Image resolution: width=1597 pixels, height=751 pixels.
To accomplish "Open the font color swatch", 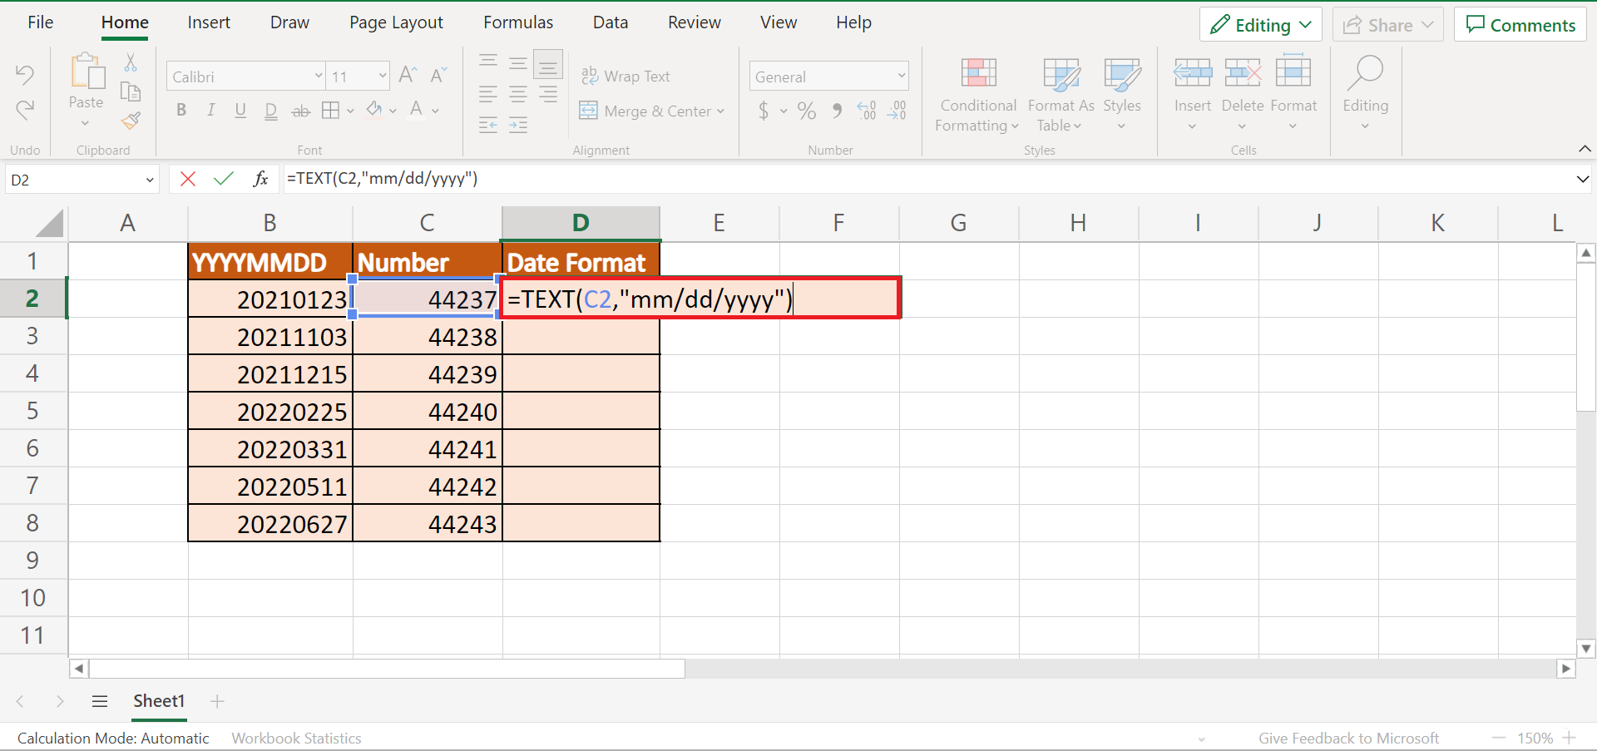I will (416, 110).
